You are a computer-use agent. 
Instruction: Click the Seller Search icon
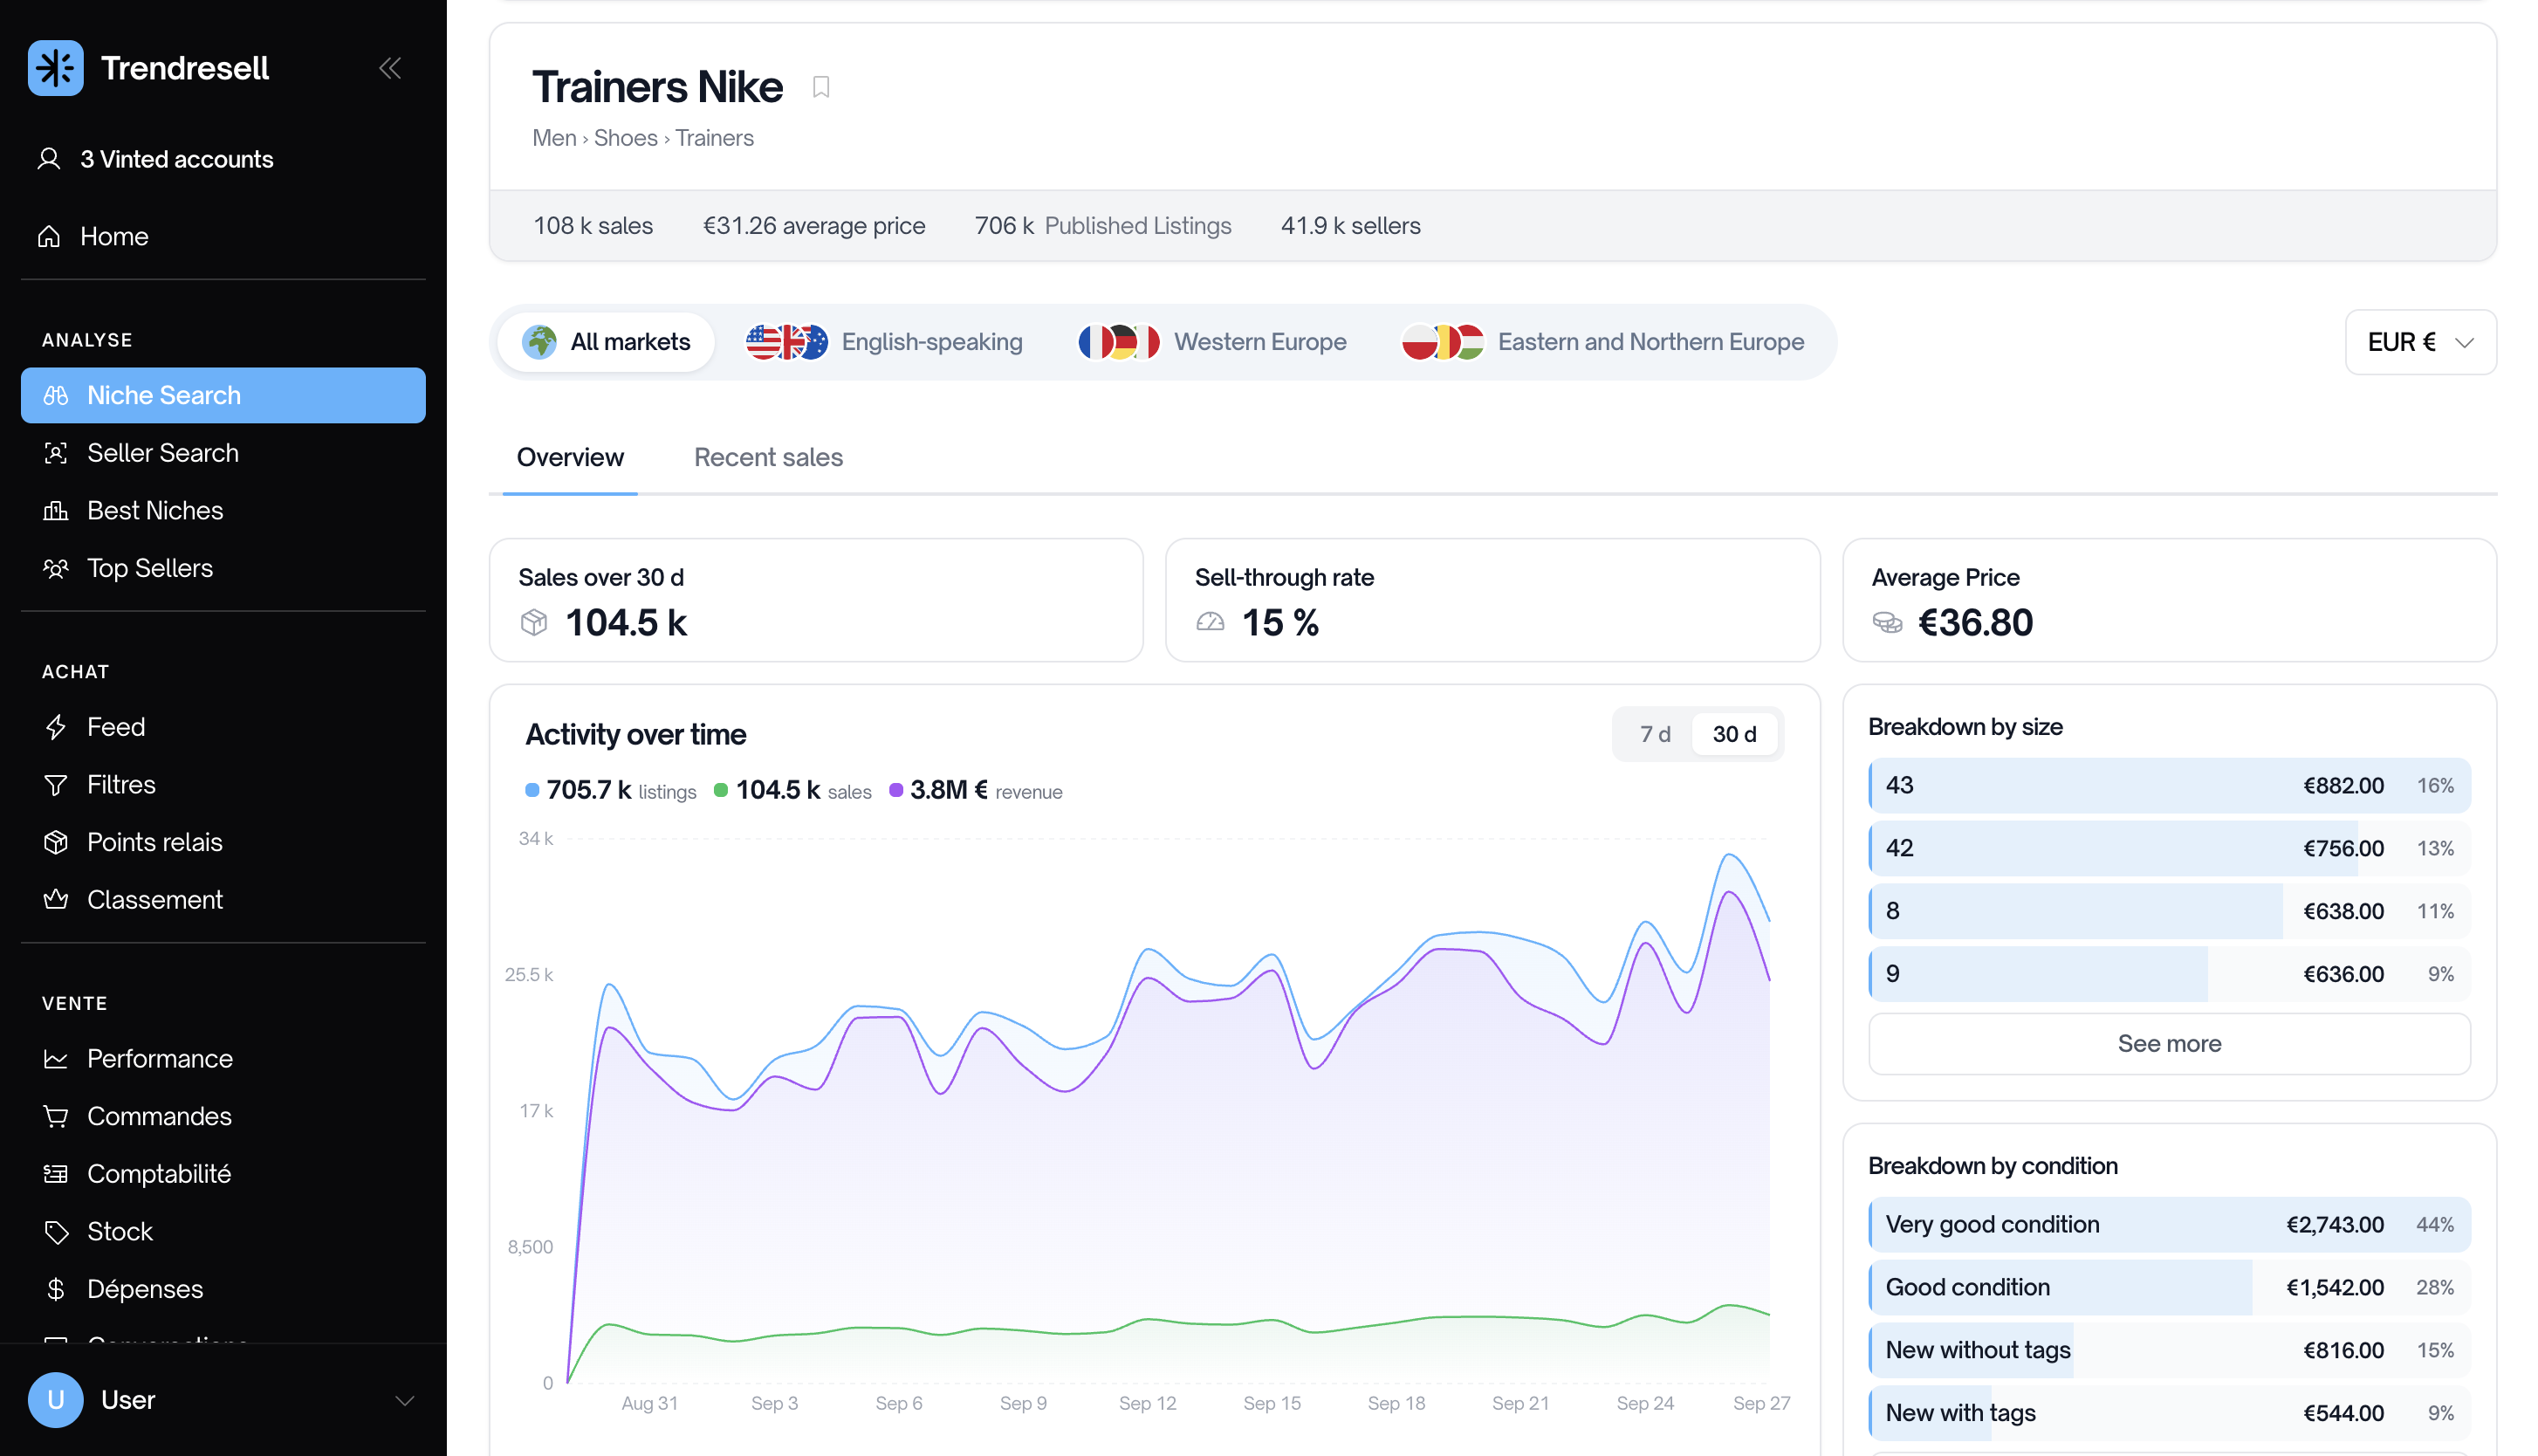56,453
